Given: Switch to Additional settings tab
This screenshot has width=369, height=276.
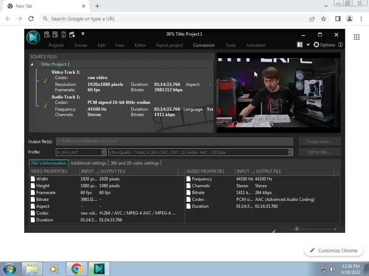Looking at the screenshot, I should pyautogui.click(x=89, y=163).
